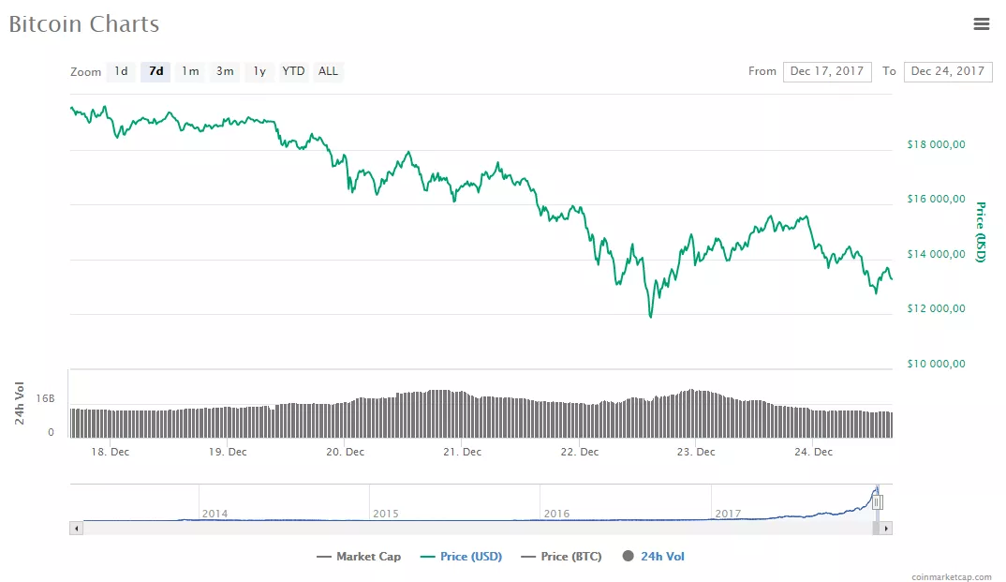Image resolution: width=1006 pixels, height=582 pixels.
Task: Toggle Market Cap series visibility
Action: [359, 557]
